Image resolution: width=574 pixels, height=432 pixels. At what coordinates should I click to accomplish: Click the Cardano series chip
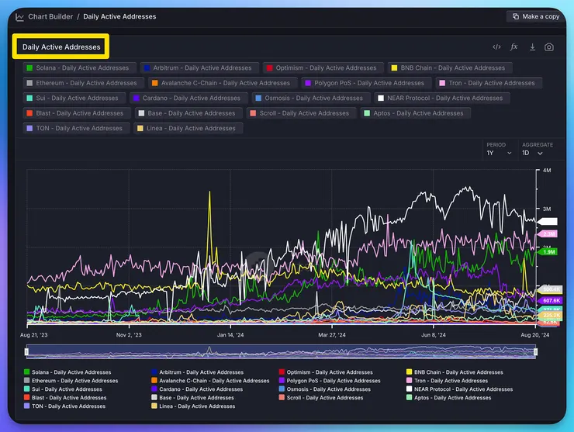(188, 98)
